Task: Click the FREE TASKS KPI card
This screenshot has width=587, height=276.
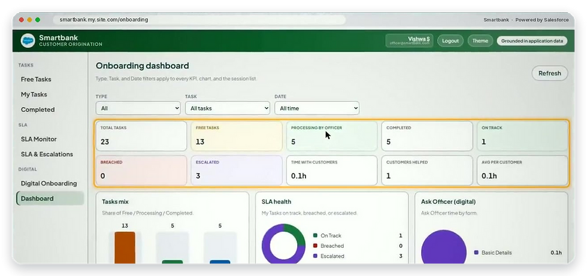Action: click(x=237, y=136)
